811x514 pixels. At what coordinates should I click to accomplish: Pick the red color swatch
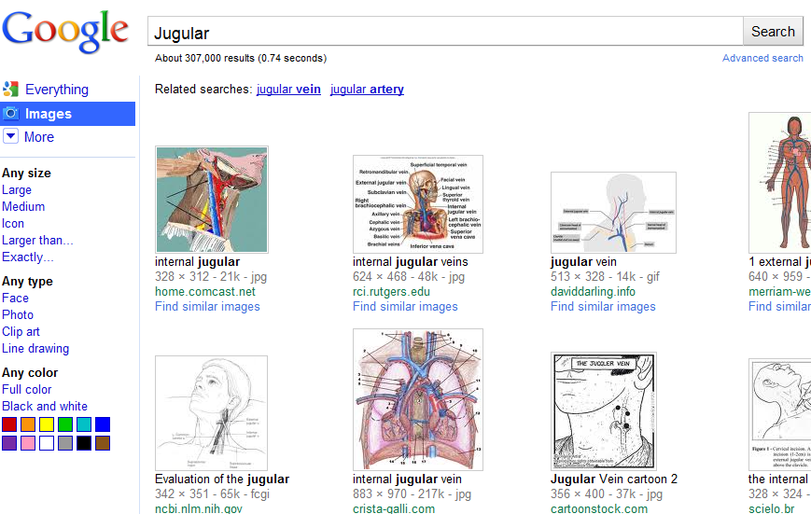click(9, 424)
